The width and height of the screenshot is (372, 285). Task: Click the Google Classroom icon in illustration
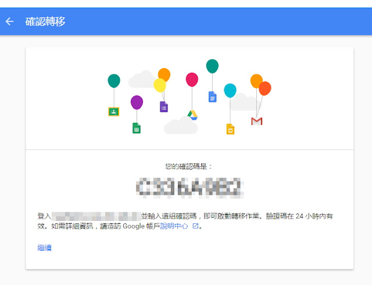(114, 112)
